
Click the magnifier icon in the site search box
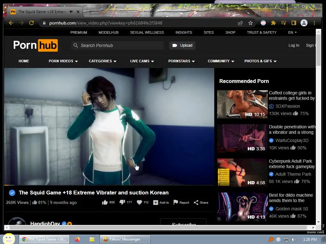(x=76, y=45)
